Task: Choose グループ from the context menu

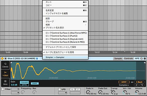Action: tap(65, 22)
